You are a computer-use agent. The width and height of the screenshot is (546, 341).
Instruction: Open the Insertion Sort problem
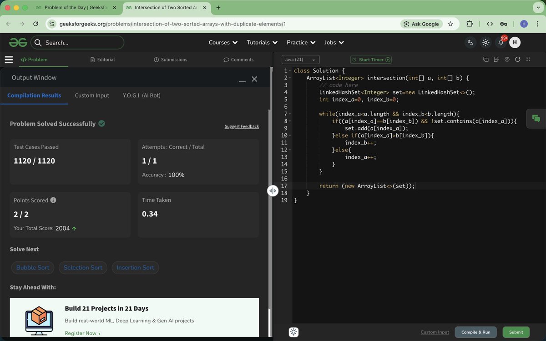(135, 267)
